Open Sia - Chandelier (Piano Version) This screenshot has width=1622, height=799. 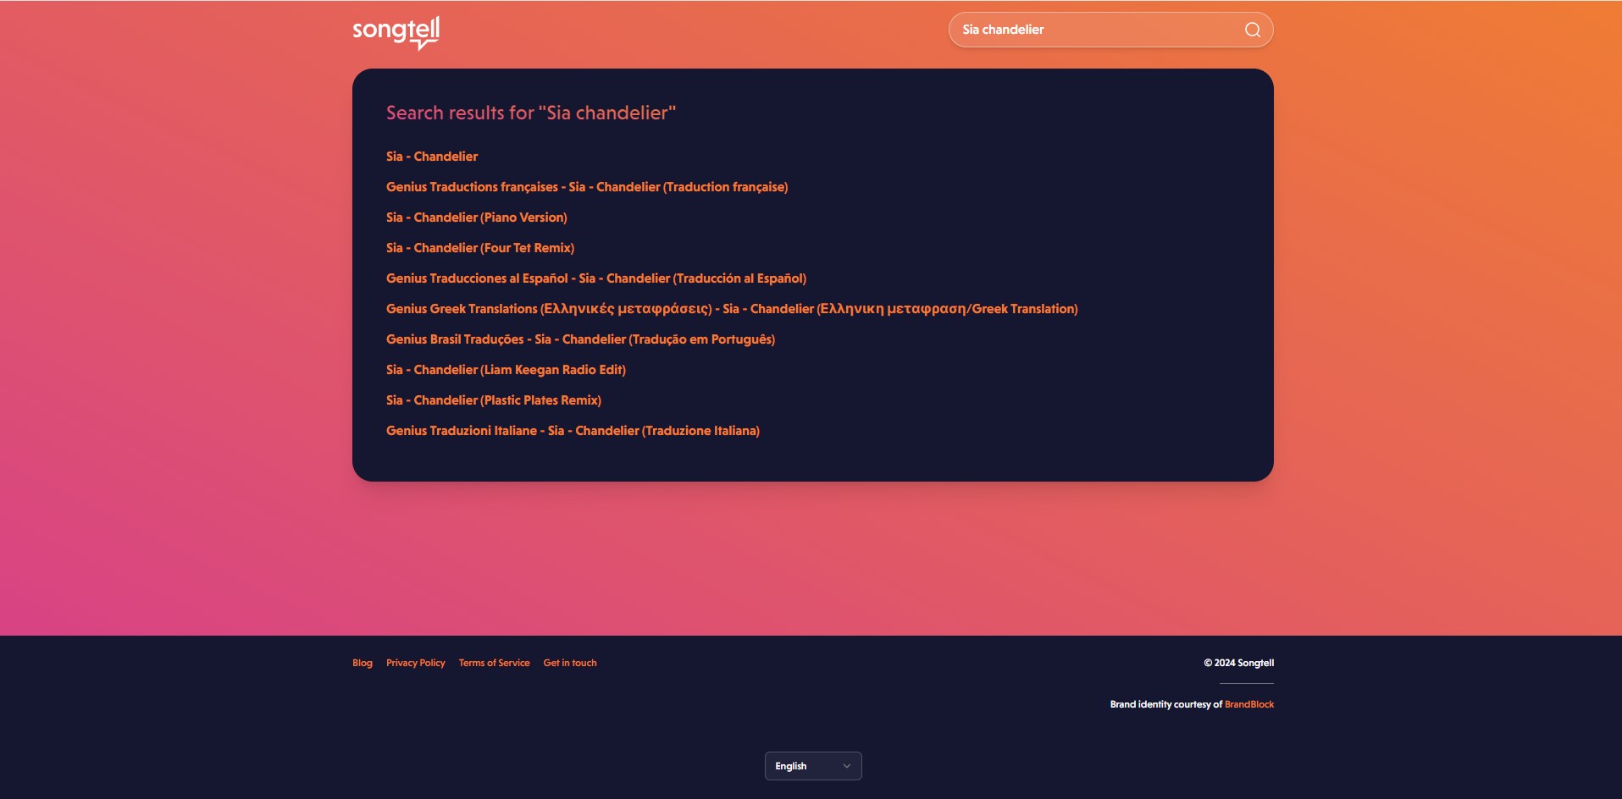(477, 218)
